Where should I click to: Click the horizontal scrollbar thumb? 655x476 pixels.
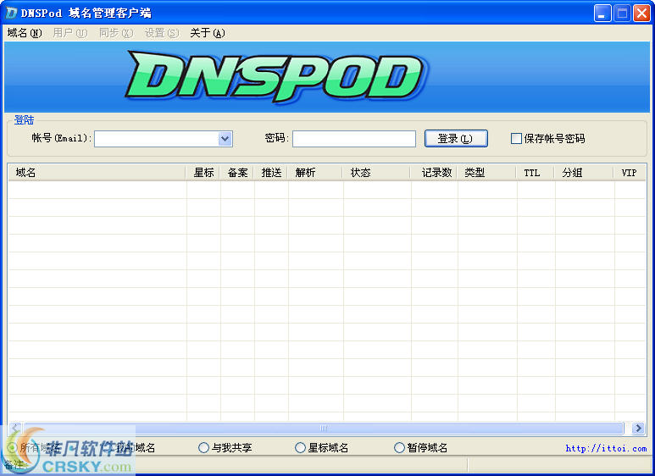tap(324, 428)
